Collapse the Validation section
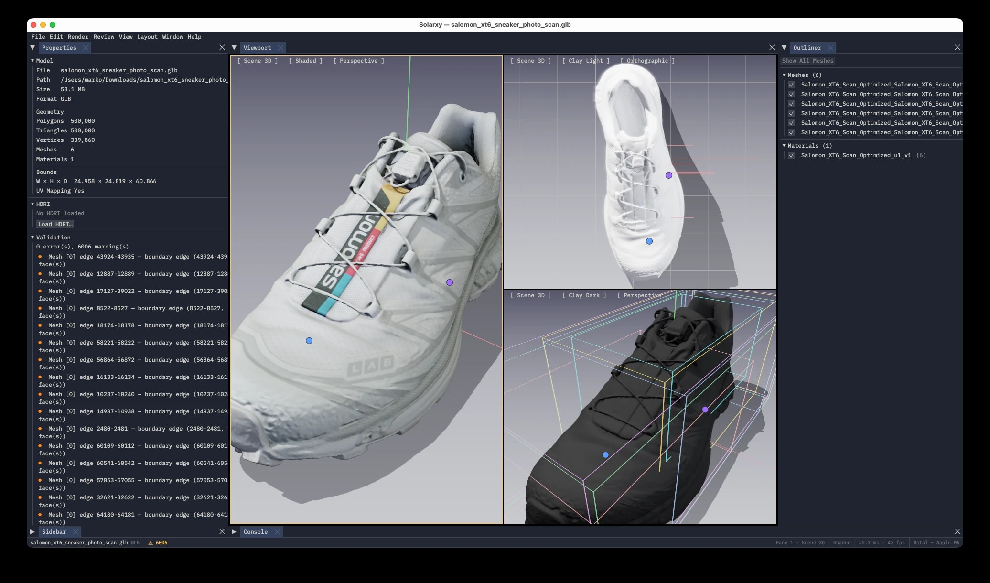The image size is (990, 583). tap(32, 238)
